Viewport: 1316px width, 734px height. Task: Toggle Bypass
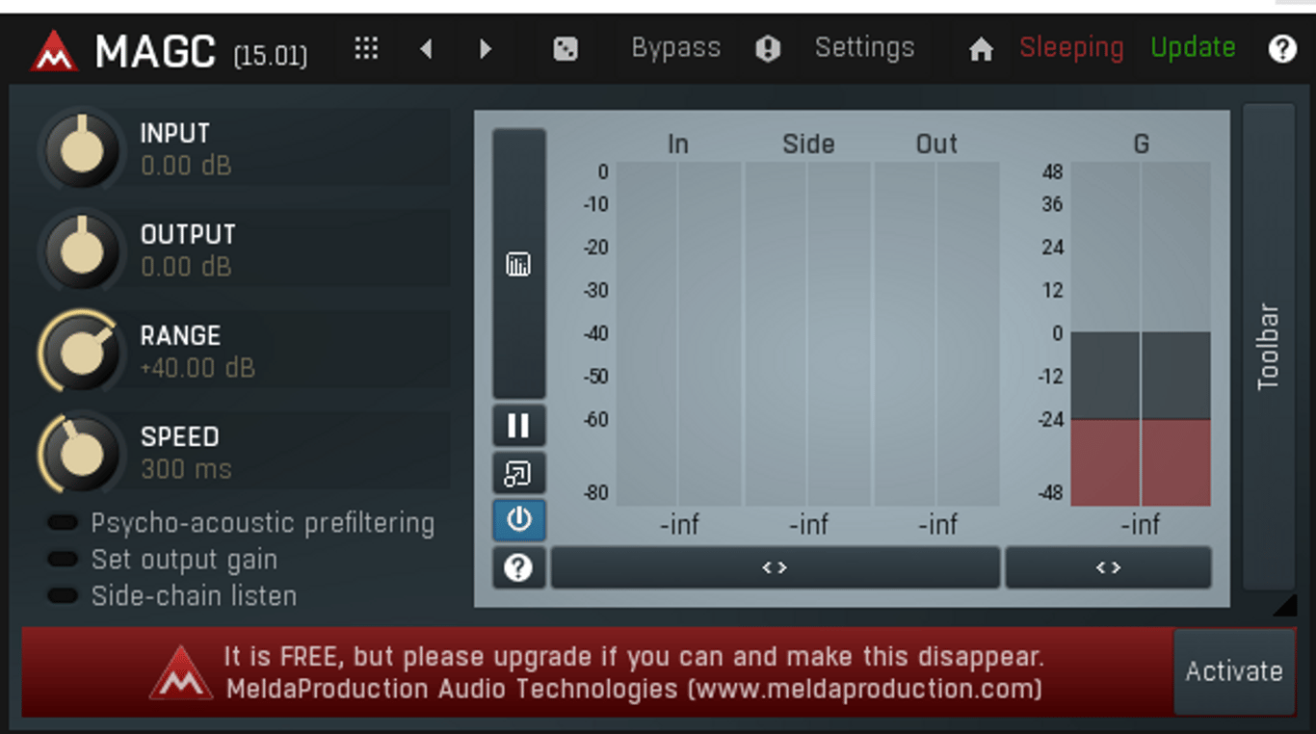click(675, 47)
